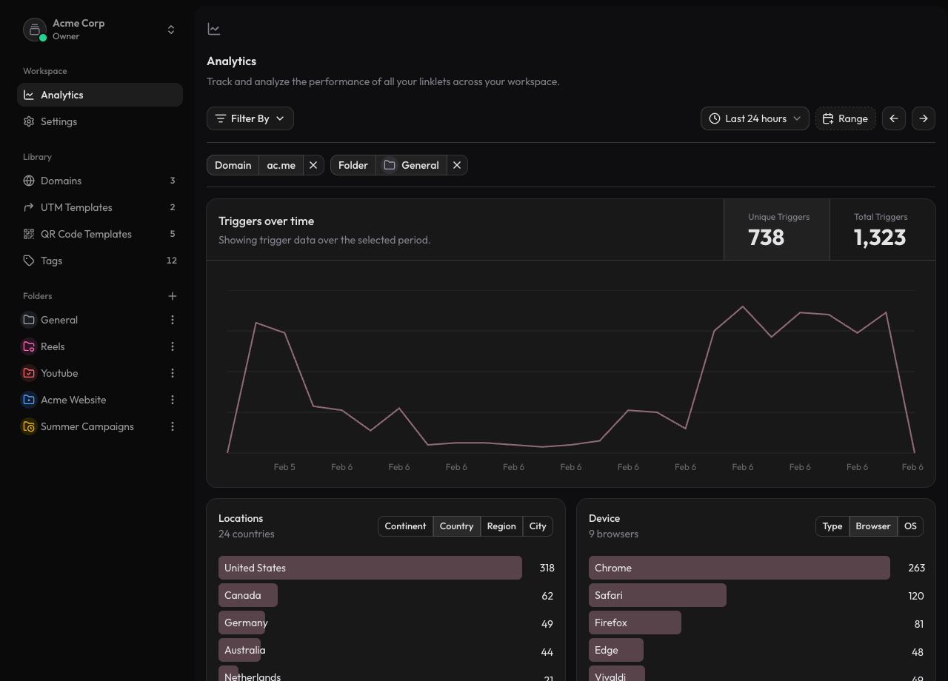Create a new folder with the plus icon
Viewport: 948px width, 681px height.
click(172, 295)
